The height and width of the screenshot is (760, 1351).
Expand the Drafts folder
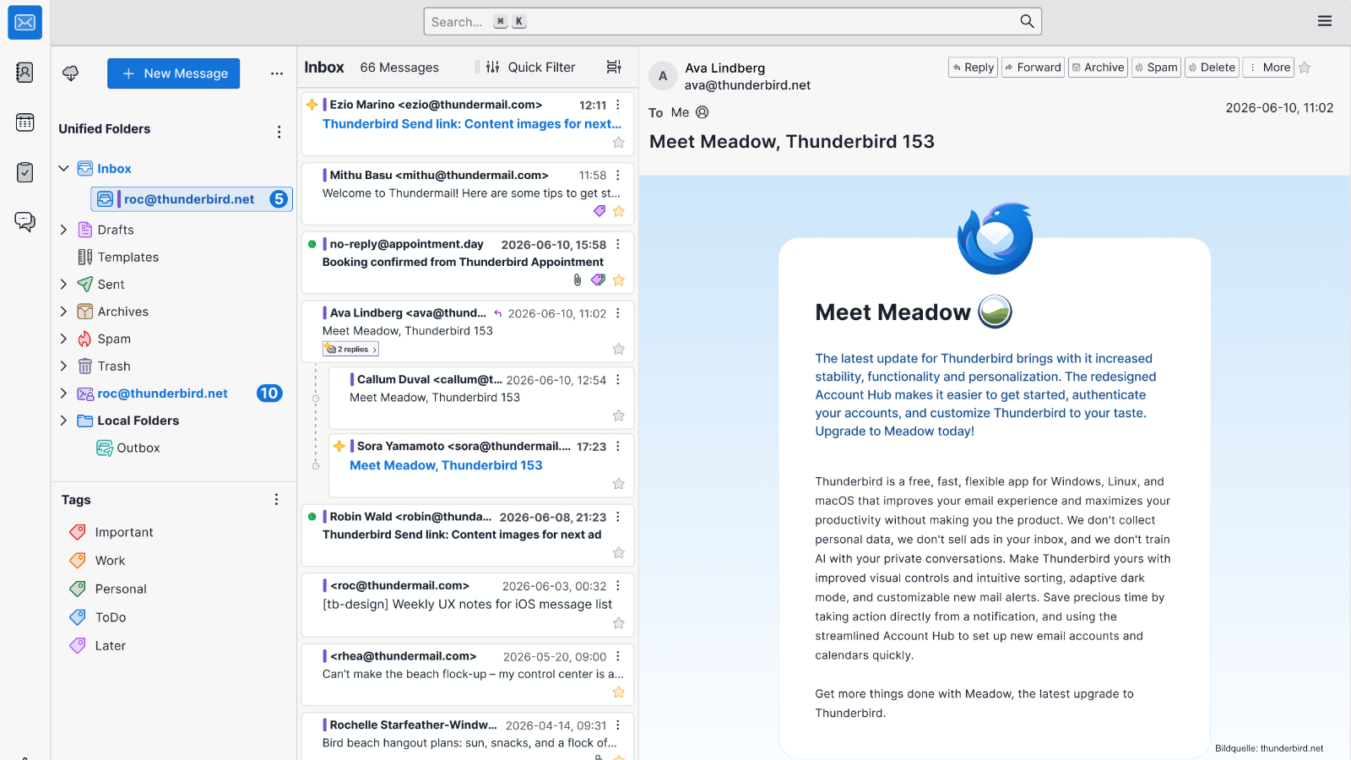63,230
